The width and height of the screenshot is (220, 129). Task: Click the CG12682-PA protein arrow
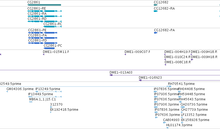pos(156,33)
